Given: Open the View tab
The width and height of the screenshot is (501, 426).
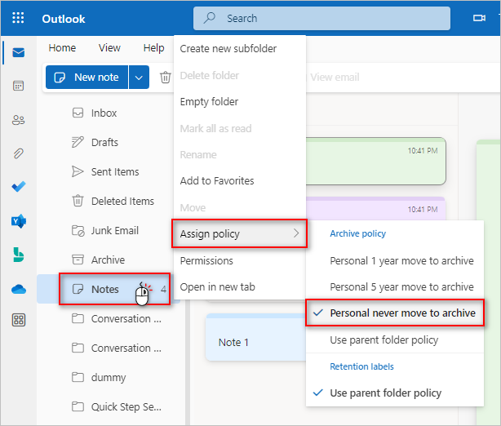Looking at the screenshot, I should (109, 48).
